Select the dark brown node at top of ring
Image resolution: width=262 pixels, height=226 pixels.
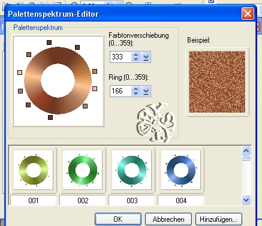49,43
